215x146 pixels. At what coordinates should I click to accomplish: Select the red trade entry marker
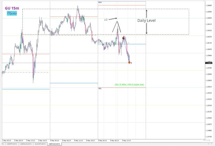[x=123, y=38]
